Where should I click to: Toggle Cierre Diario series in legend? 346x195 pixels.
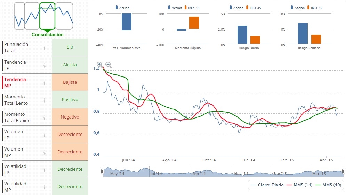click(x=267, y=185)
